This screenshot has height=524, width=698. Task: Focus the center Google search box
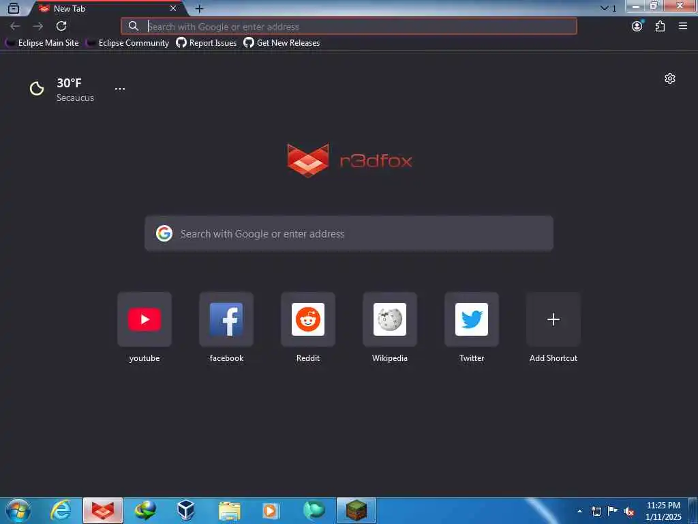(x=349, y=233)
